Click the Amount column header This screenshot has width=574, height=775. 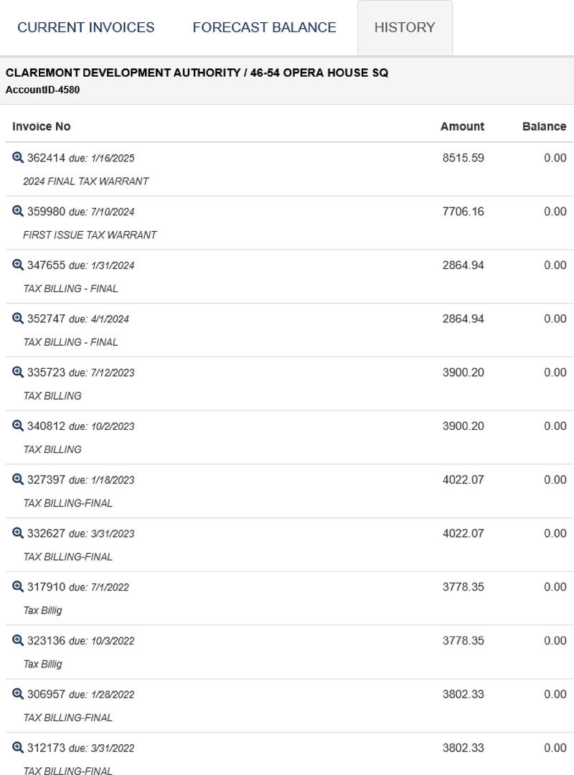pos(462,126)
